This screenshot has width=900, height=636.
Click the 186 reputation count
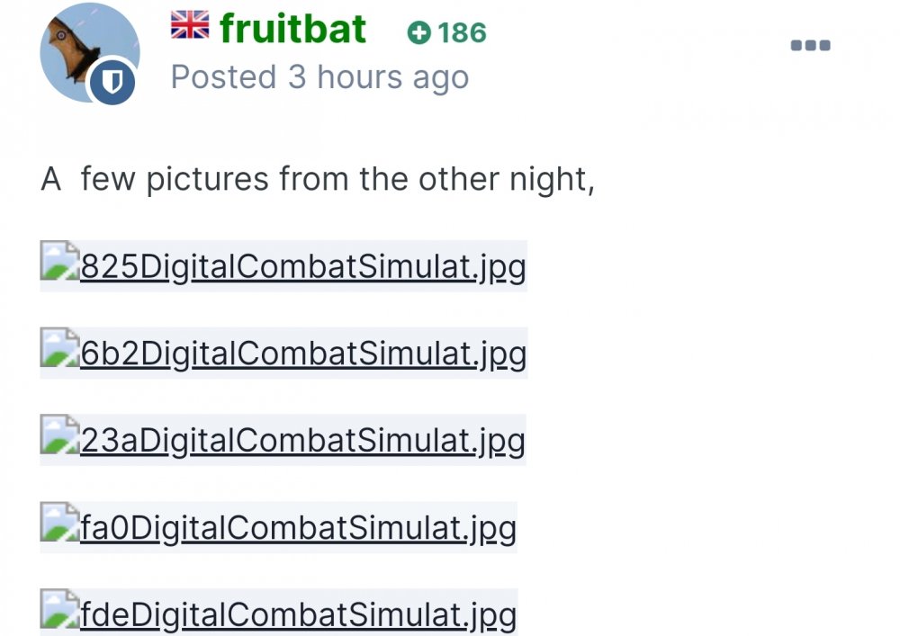coord(463,33)
